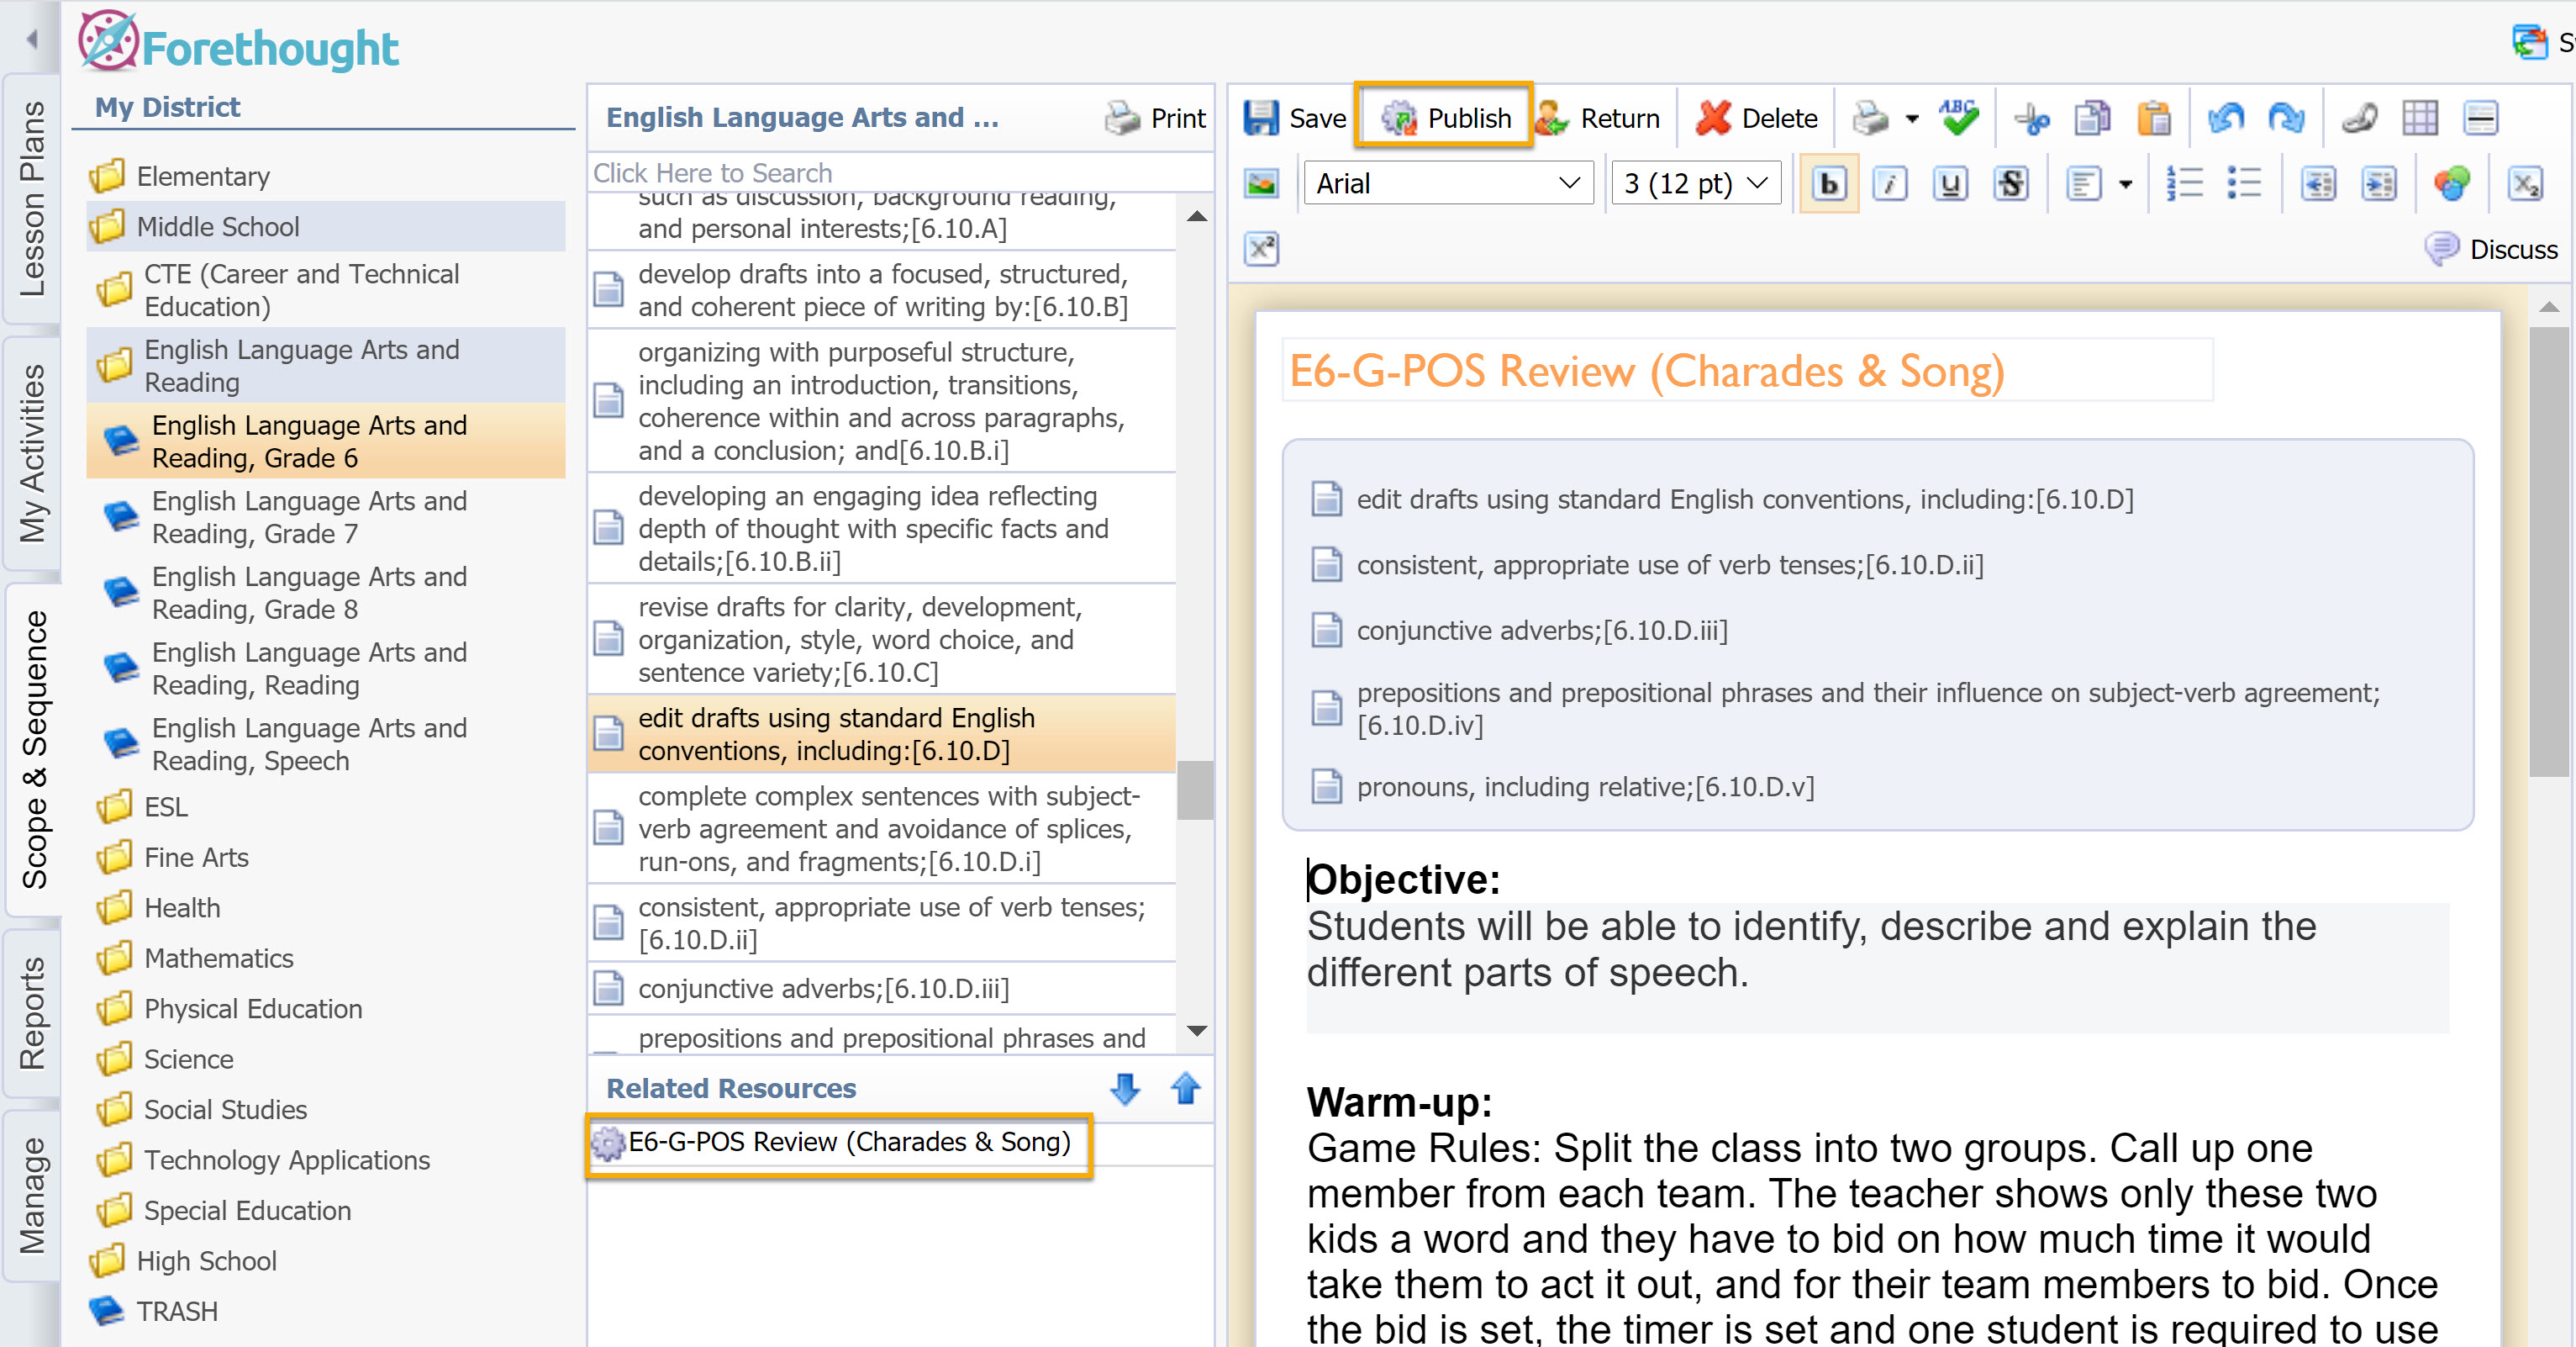Click the editor's vertical scrollbar thumb

tap(2549, 551)
